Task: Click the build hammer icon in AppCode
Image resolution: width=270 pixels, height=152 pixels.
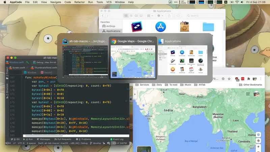Action: click(28, 62)
